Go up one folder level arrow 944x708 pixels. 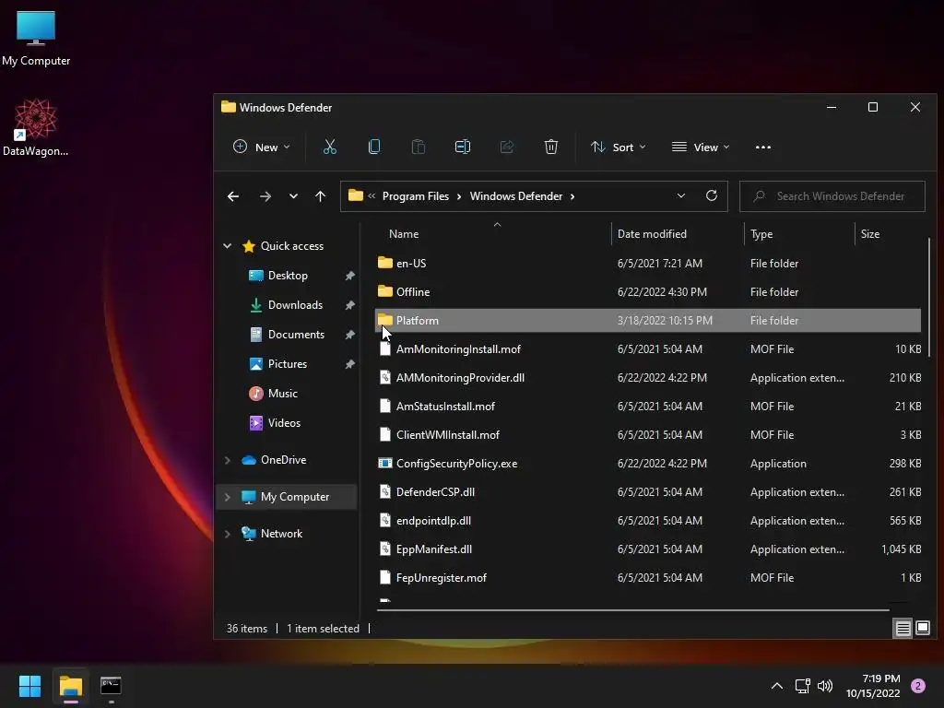[x=320, y=196]
